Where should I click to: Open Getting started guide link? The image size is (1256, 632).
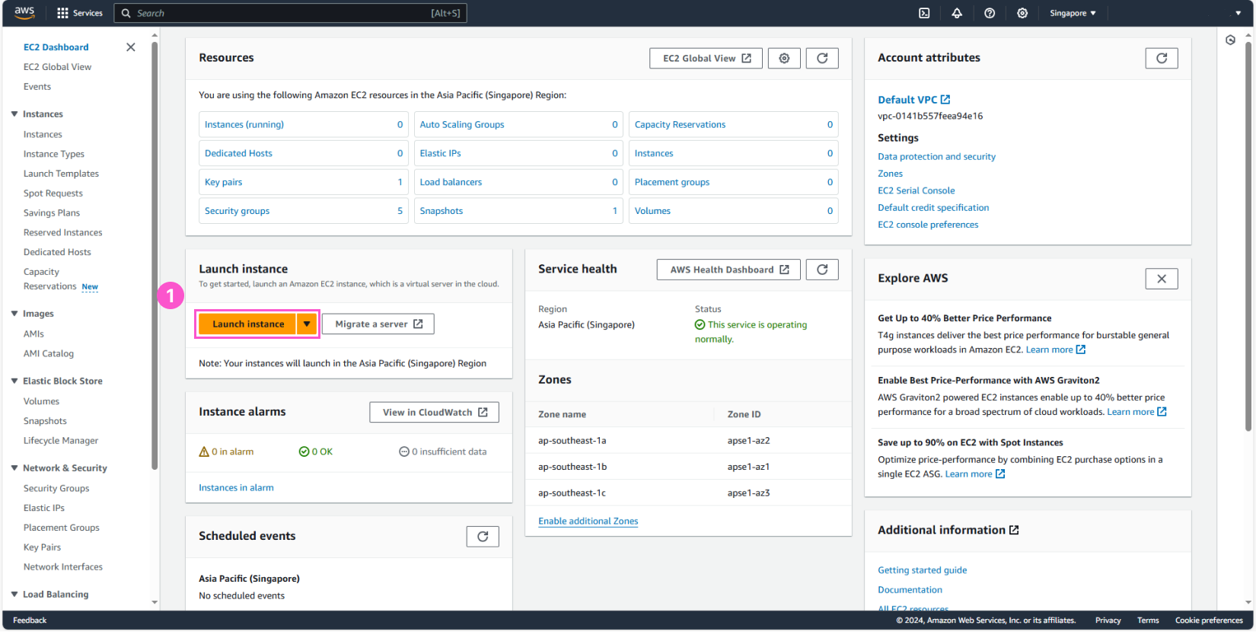(x=923, y=570)
